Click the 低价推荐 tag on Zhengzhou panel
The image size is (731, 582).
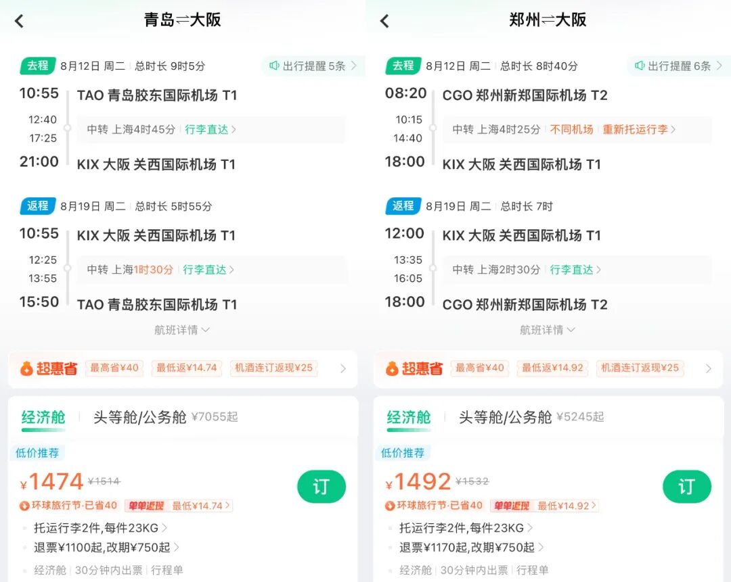[403, 454]
